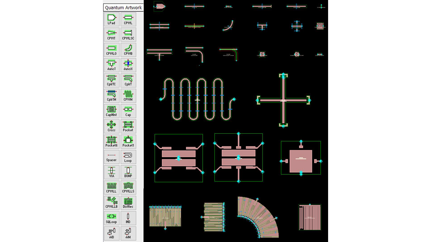This screenshot has width=431, height=242.
Task: Choose the CPWT taper component
Action: (x=112, y=34)
